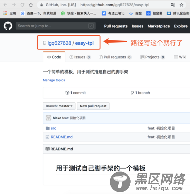
Task: Open the 快搜 bookmark
Action: [x=78, y=13]
